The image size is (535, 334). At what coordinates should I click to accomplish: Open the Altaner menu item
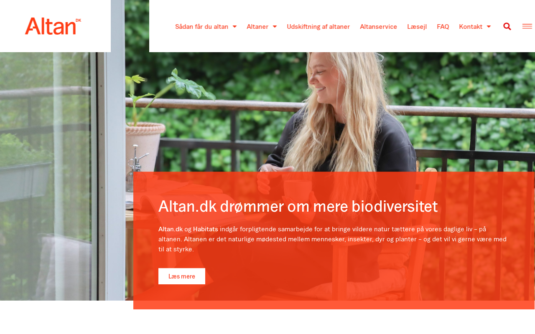(257, 26)
